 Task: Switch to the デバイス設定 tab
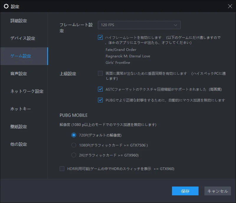(x=24, y=38)
